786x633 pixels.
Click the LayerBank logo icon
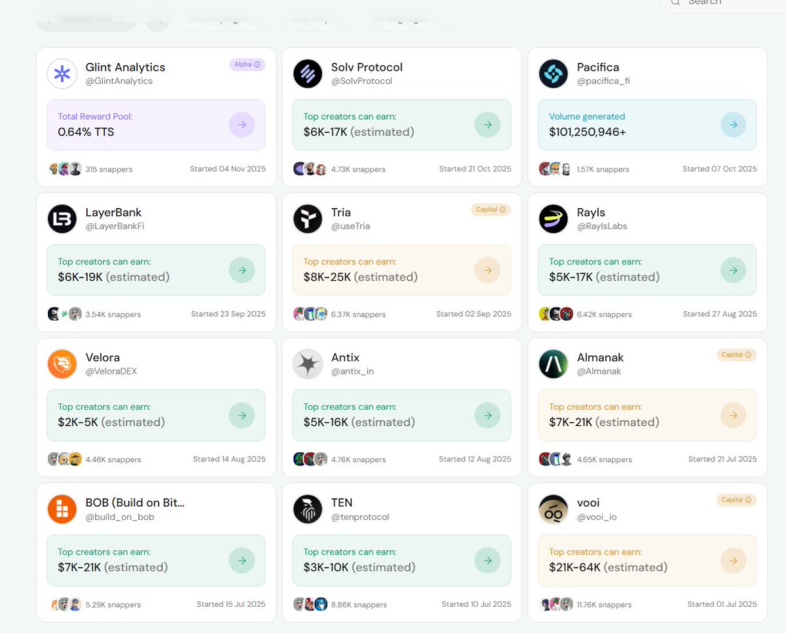tap(62, 219)
